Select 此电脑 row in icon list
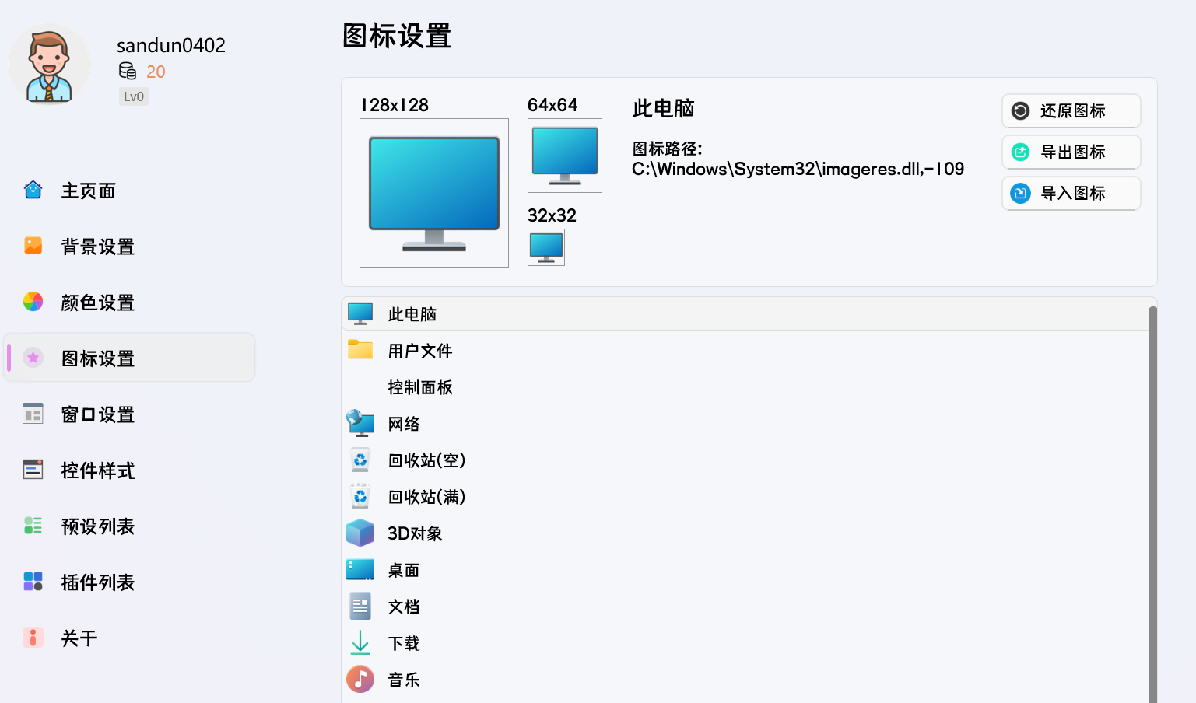 tap(745, 313)
